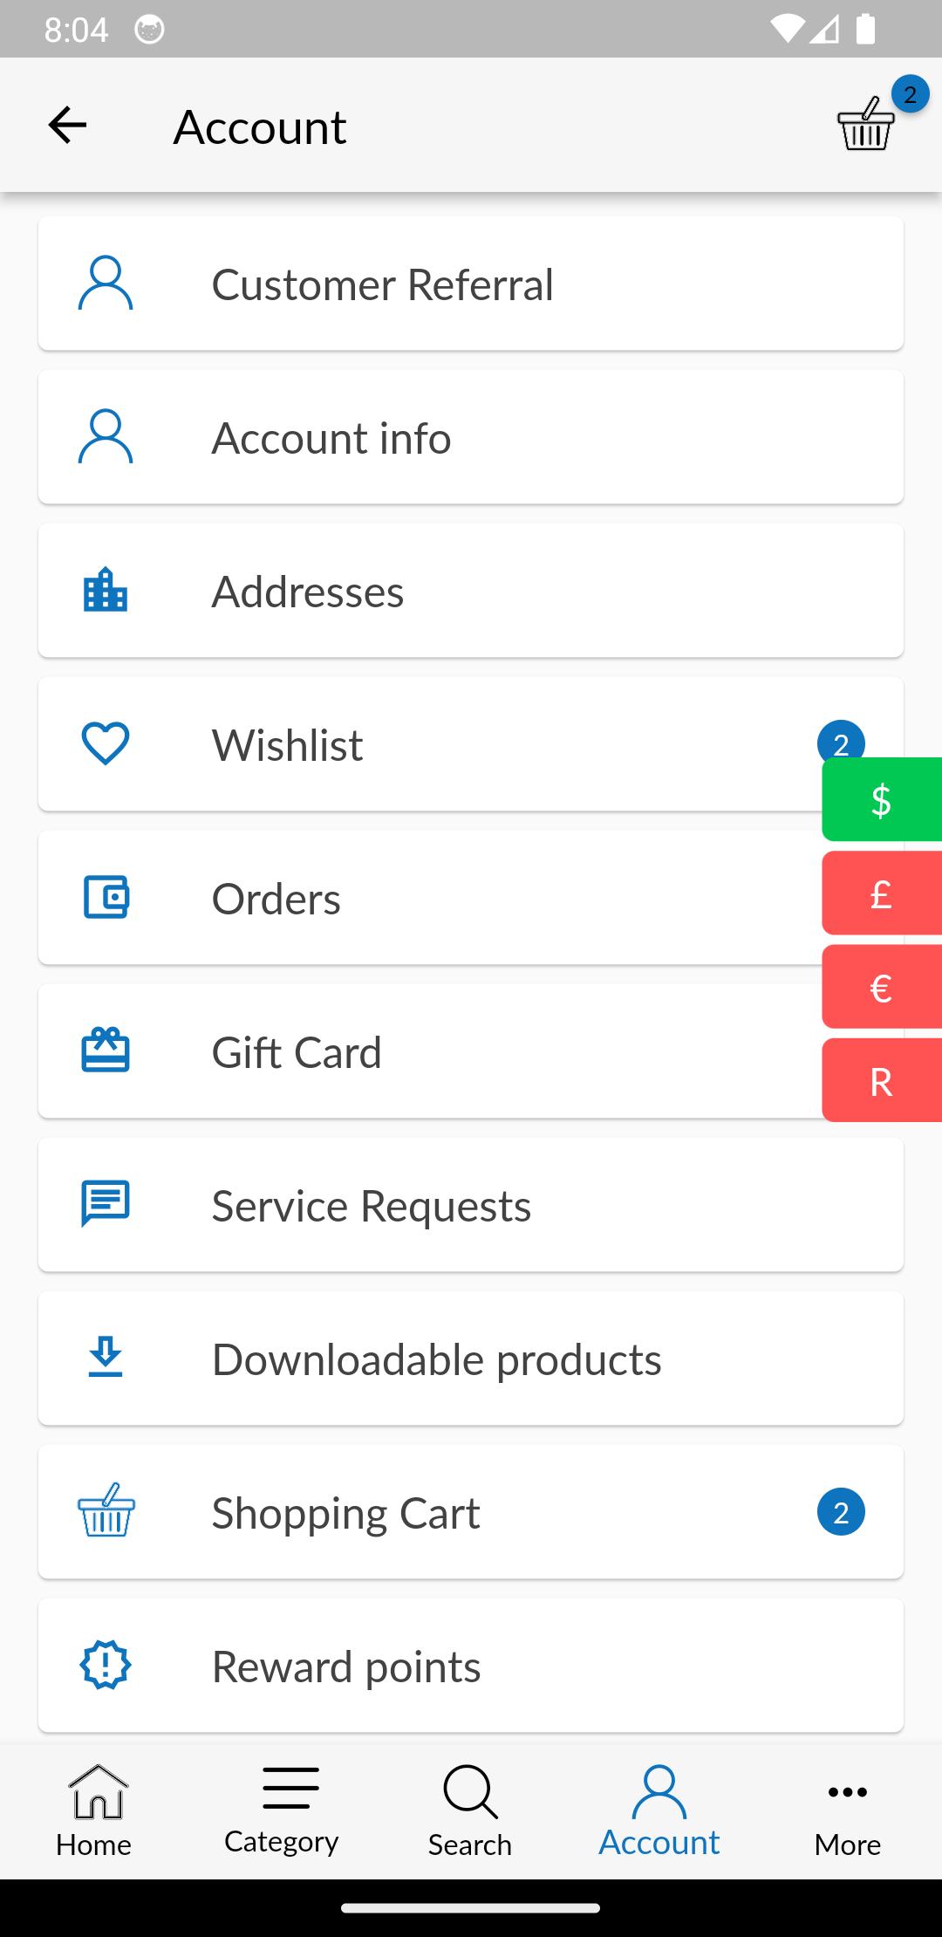Tap the Android navigation pill handle
Screen dimensions: 942x1937
pos(471,1908)
